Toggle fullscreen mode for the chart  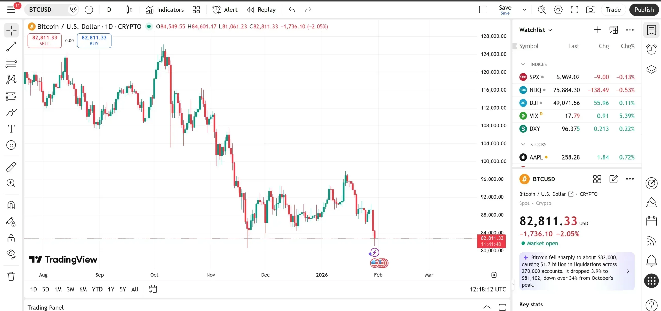tap(574, 10)
